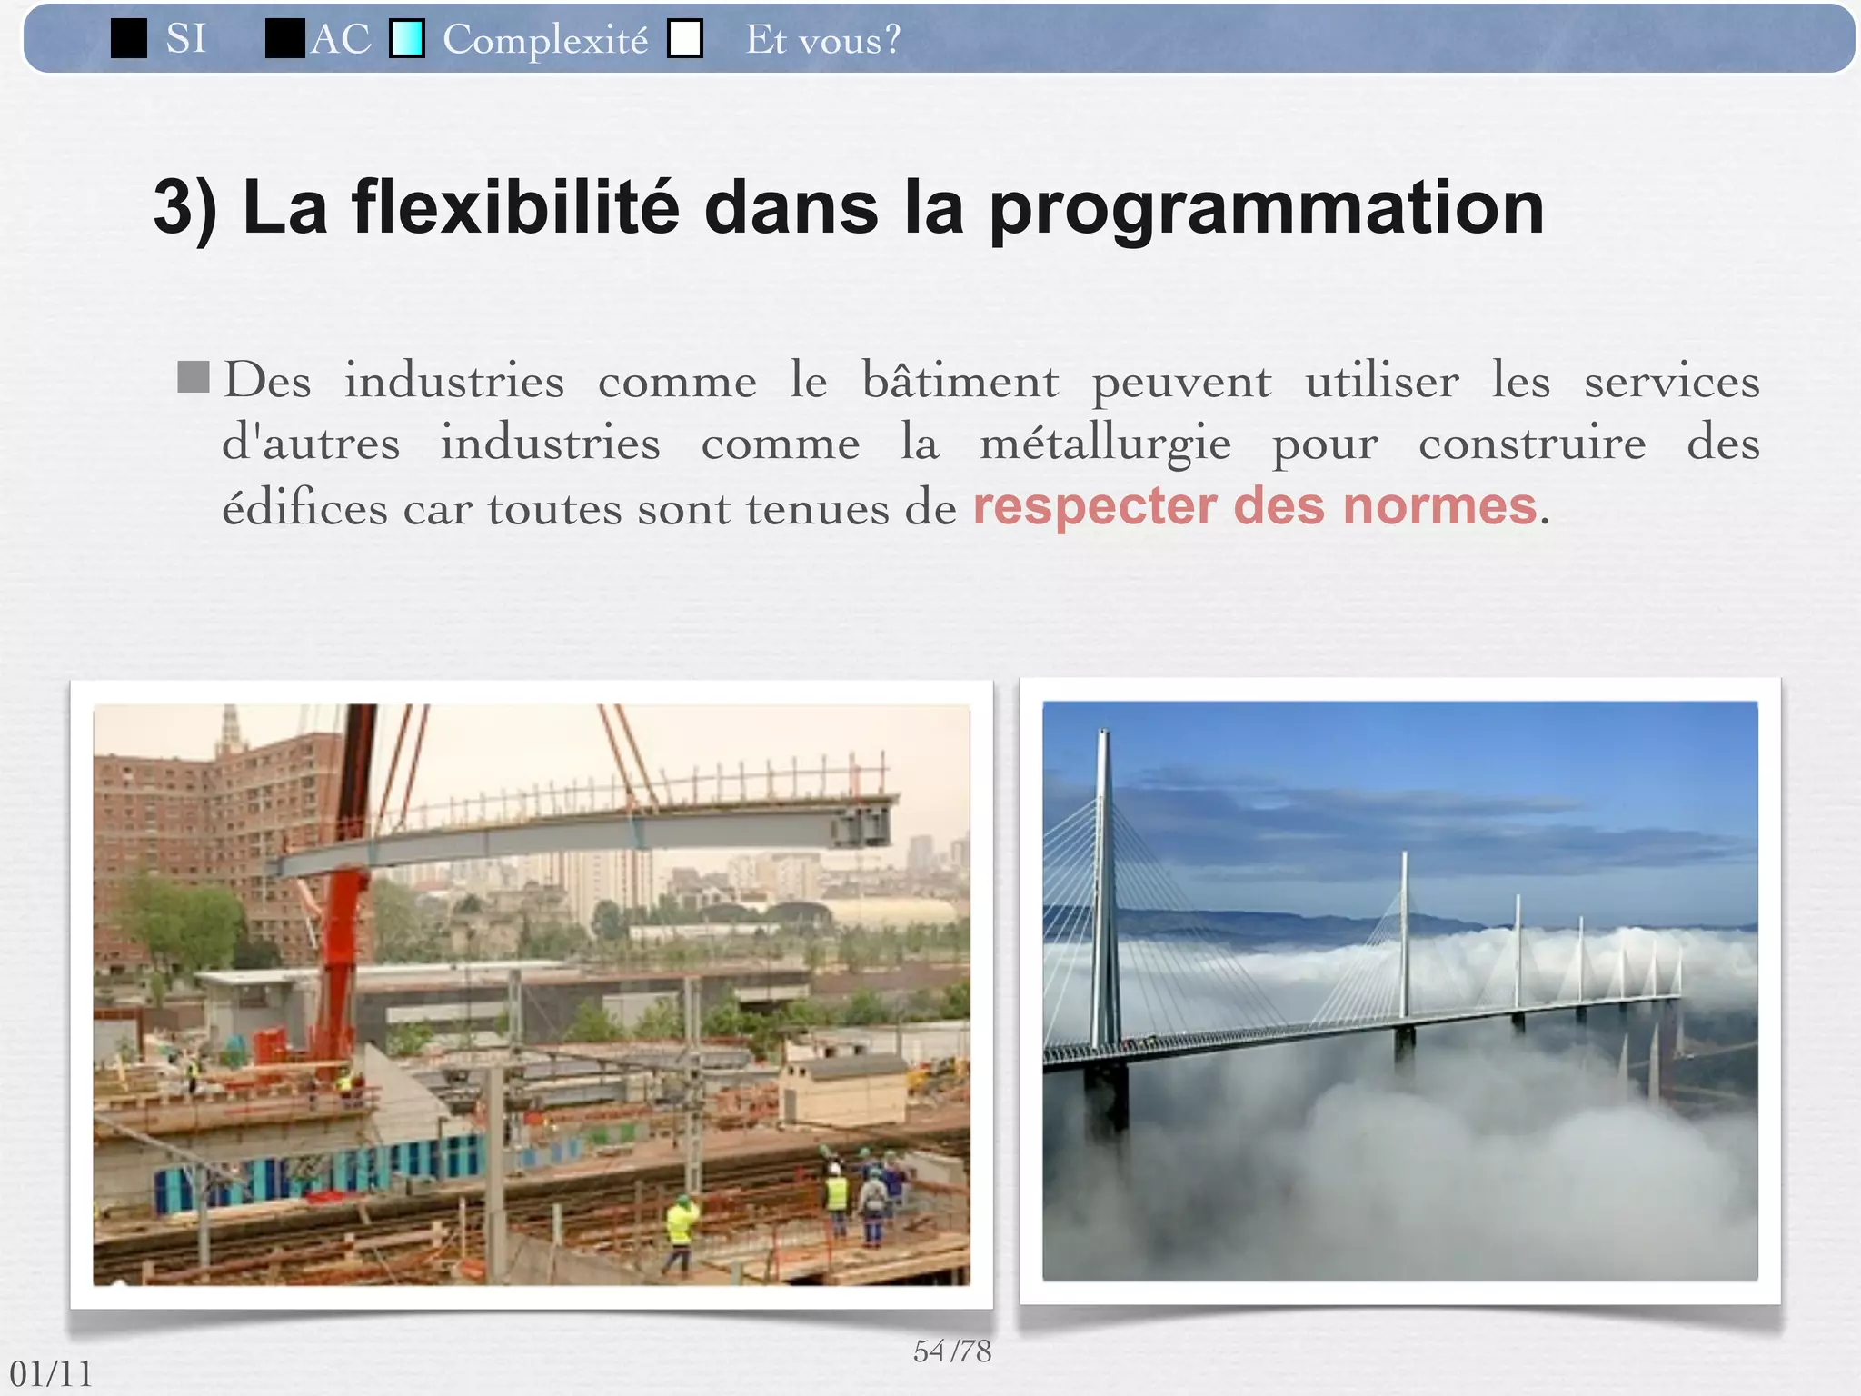Viewport: 1861px width, 1396px height.
Task: Select the construction site crane photo
Action: click(x=532, y=994)
